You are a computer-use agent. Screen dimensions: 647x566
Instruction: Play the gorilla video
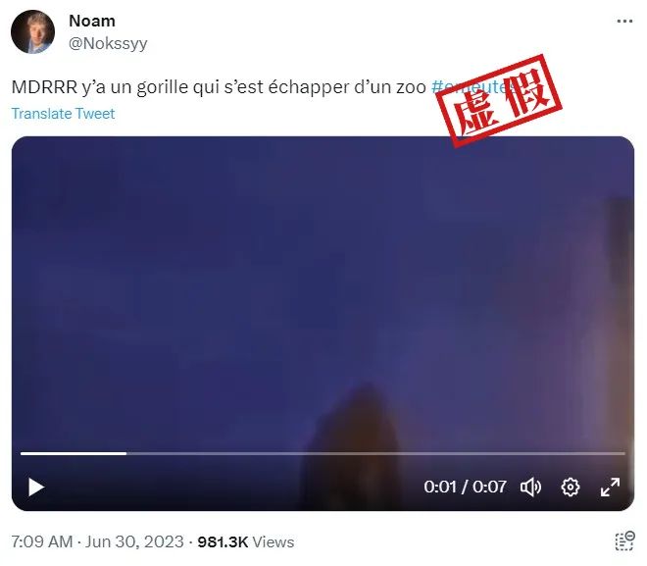[36, 488]
